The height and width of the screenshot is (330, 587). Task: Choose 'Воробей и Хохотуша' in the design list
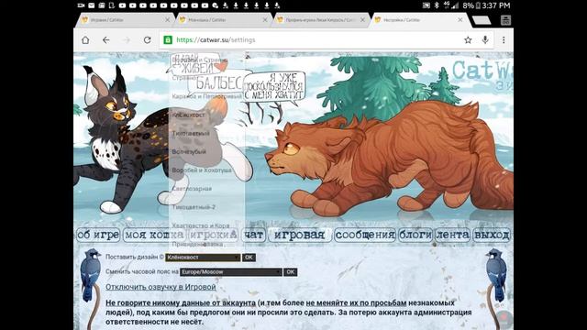click(206, 170)
